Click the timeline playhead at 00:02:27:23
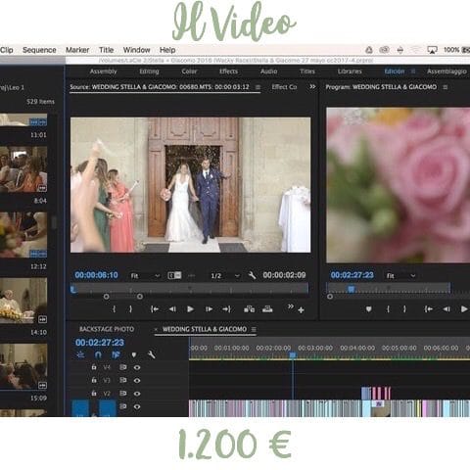 [x=293, y=355]
